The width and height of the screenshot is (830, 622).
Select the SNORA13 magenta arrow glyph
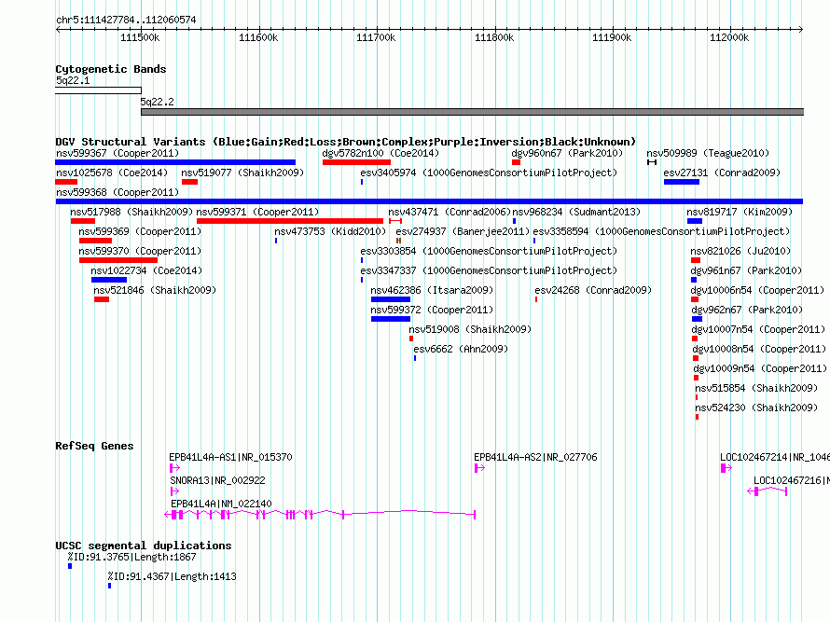(174, 491)
